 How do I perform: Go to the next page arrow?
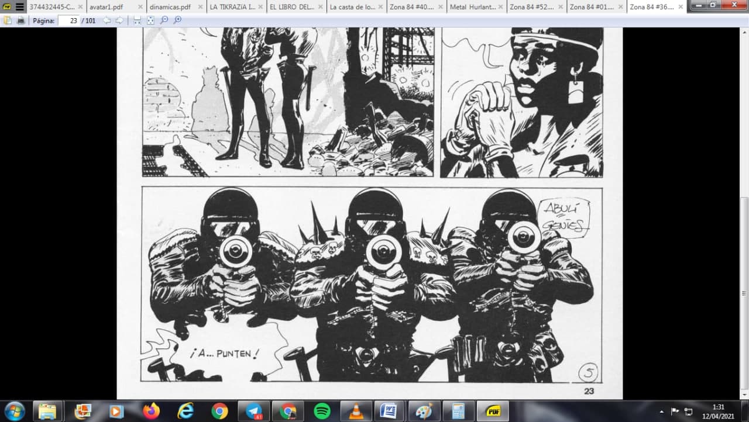pyautogui.click(x=119, y=20)
